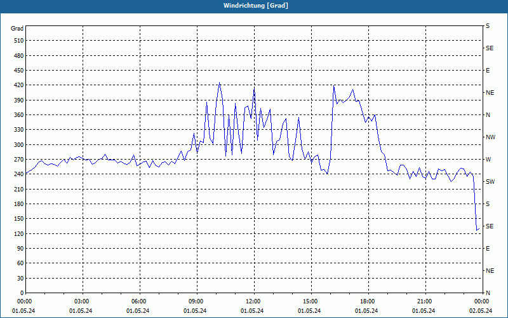Click the 06:00 time label
This screenshot has height=318, width=508.
click(138, 301)
